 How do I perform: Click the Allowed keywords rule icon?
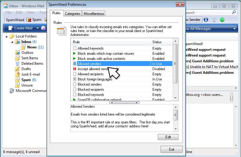(x=75, y=48)
